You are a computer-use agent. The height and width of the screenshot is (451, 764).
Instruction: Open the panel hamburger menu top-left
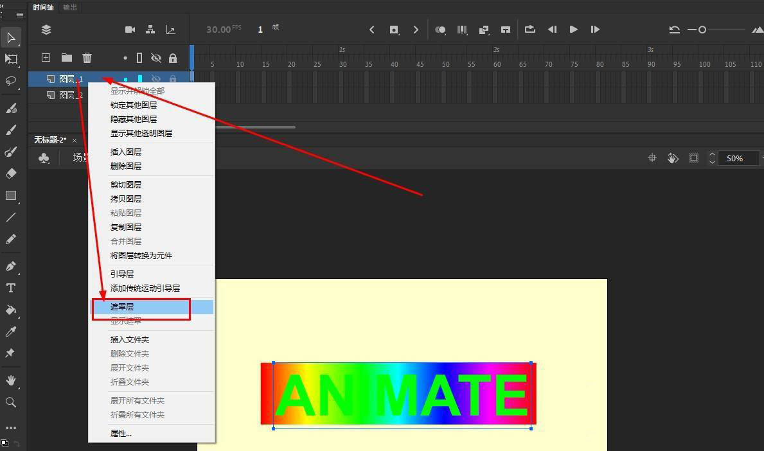pos(19,15)
